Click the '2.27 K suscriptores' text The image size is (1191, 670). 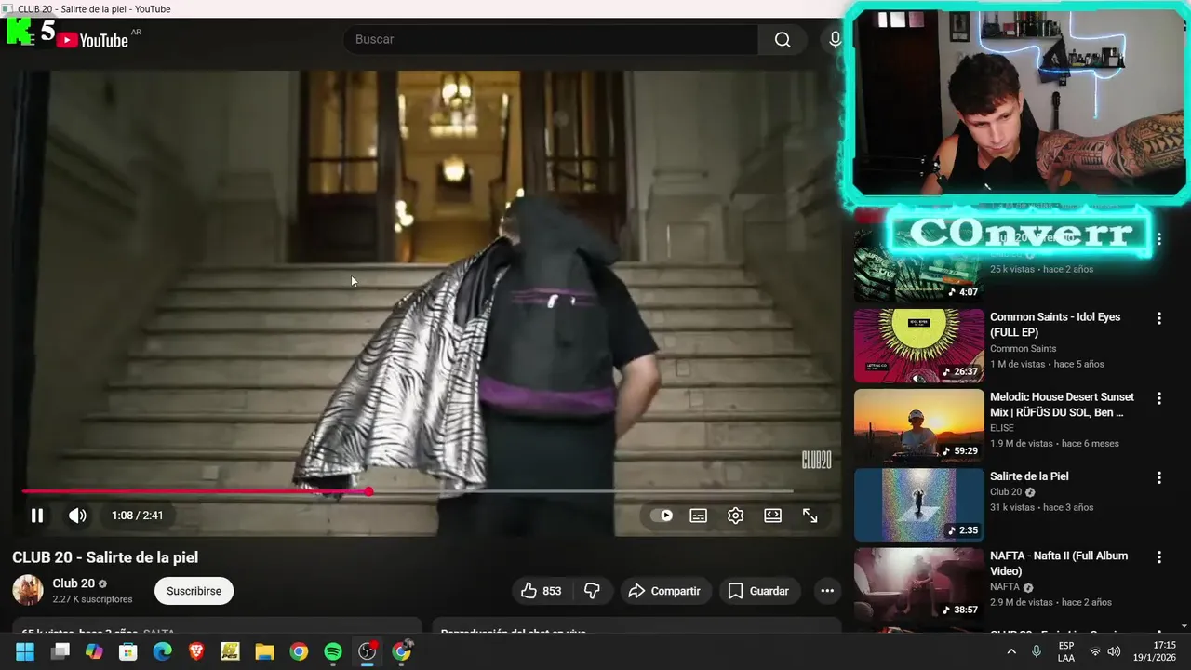click(92, 599)
